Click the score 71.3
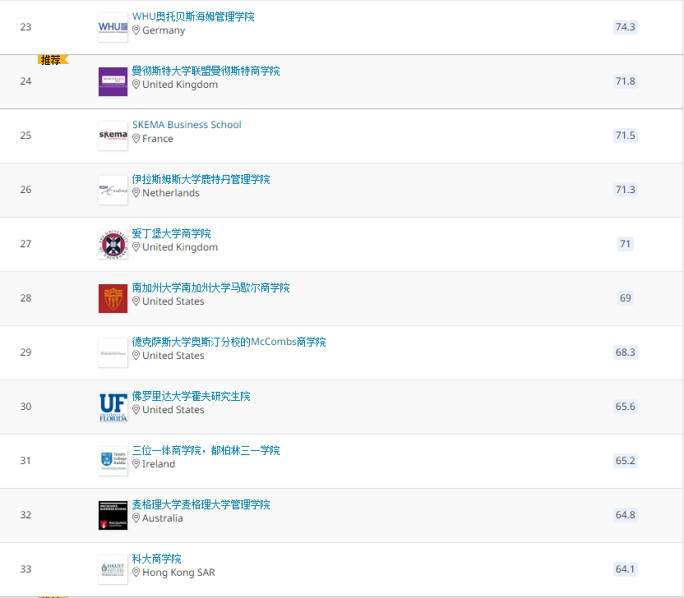 click(x=625, y=190)
